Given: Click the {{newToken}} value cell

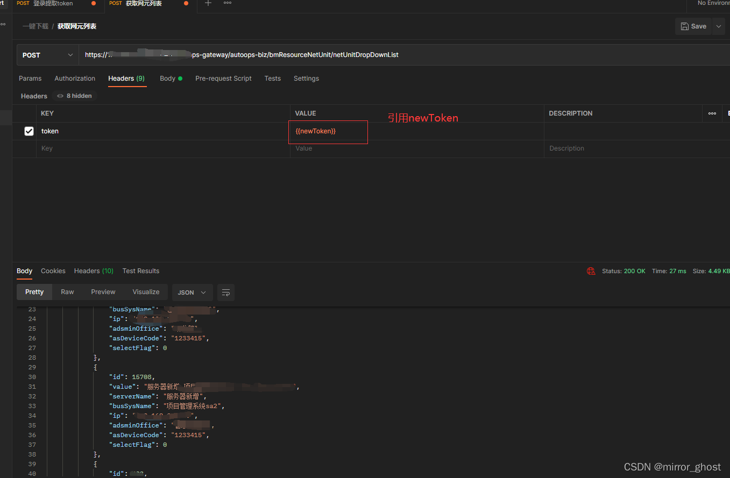Looking at the screenshot, I should pos(417,131).
